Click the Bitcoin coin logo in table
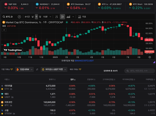Image resolution: width=156 pixels, height=116 pixels. point(2,102)
